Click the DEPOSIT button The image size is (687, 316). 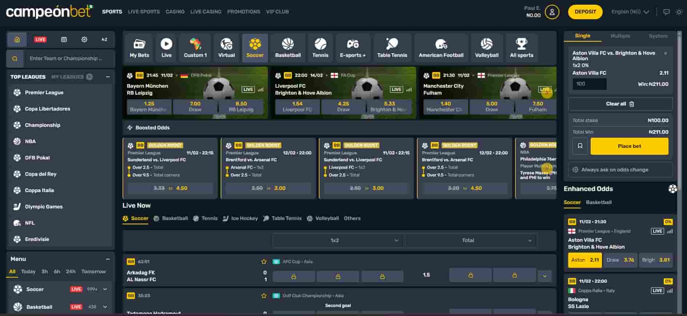585,12
